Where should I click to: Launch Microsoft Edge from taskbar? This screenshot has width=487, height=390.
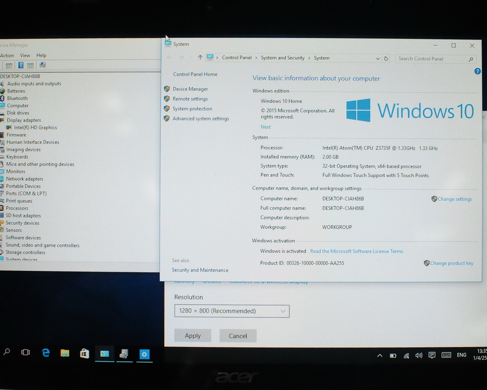click(46, 352)
